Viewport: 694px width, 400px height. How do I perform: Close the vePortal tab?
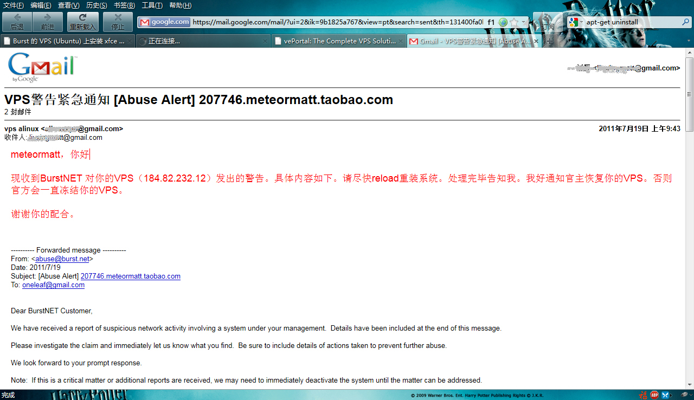coord(400,41)
